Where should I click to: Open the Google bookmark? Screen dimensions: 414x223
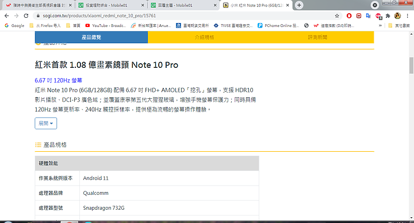coord(14,26)
